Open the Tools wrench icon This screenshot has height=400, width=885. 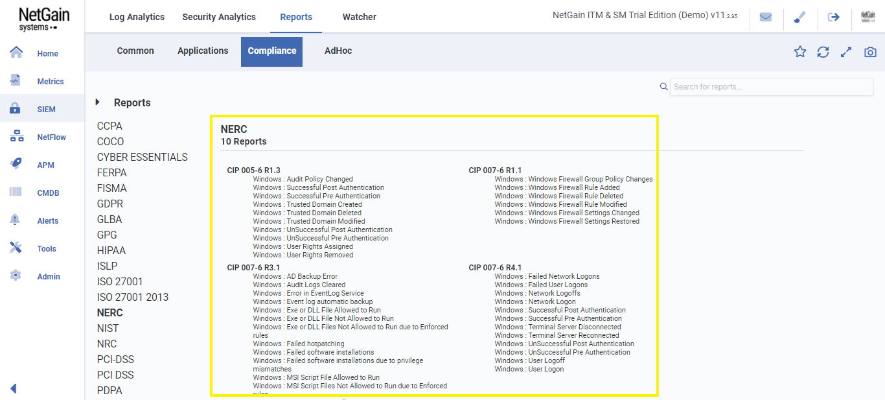point(16,248)
